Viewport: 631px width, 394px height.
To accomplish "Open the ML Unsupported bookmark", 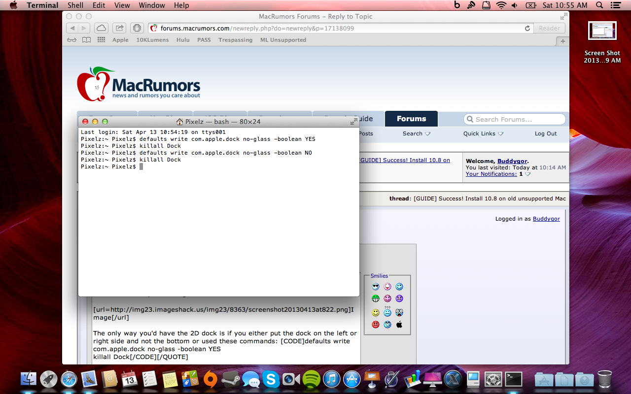I will [283, 40].
